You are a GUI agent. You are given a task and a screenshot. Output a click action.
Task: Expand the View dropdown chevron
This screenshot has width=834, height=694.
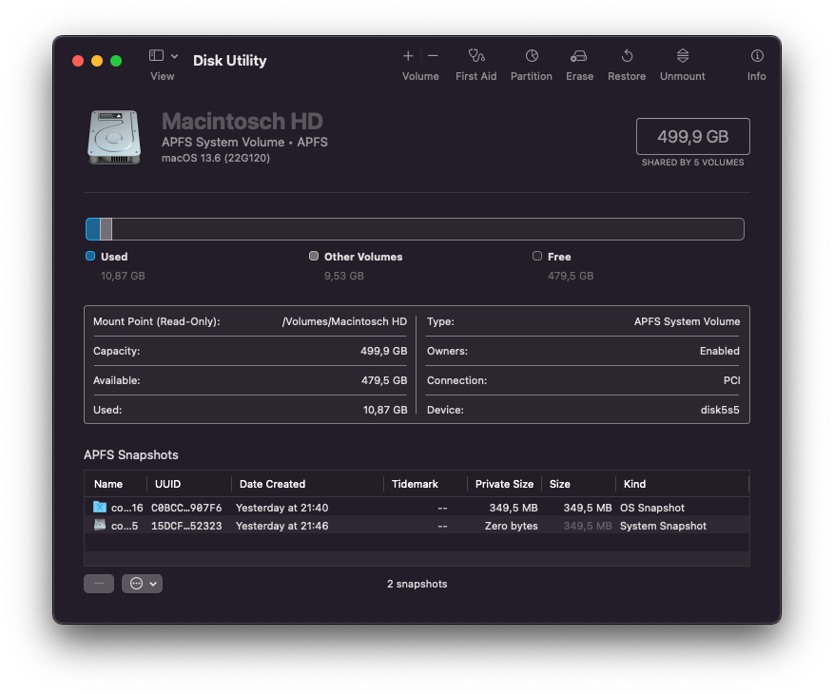click(174, 56)
